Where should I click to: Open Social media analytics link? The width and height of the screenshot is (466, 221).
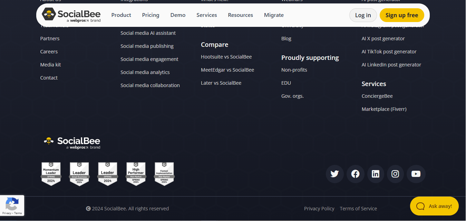[145, 72]
